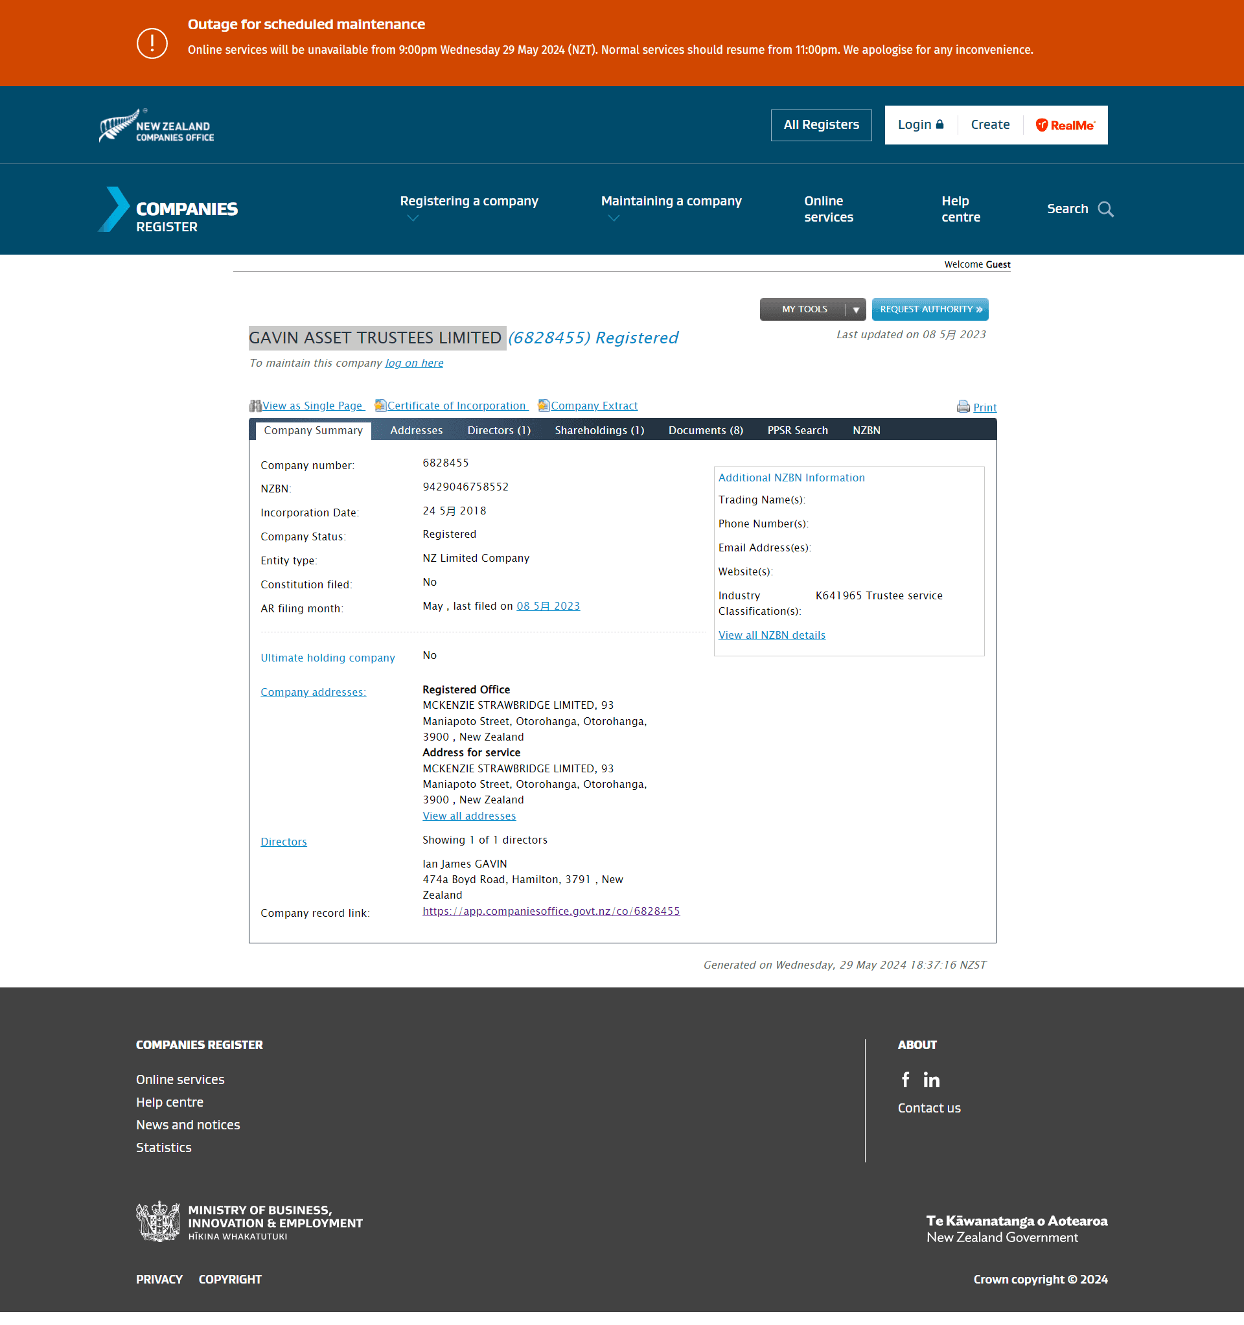Click the View as Single Page icon
This screenshot has width=1244, height=1325.
point(255,406)
